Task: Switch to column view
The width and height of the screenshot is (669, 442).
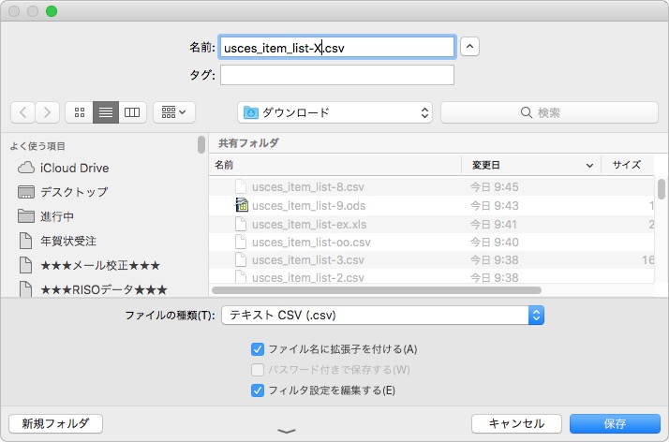Action: pyautogui.click(x=132, y=112)
